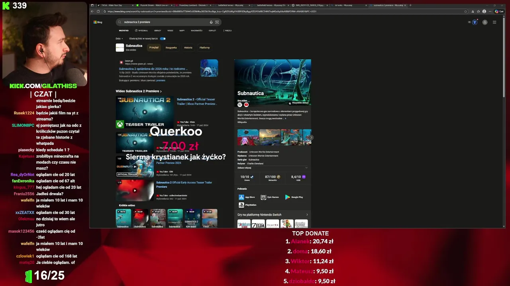This screenshot has width=510, height=286.
Task: Select the Przegląd pill tab
Action: pos(154,48)
